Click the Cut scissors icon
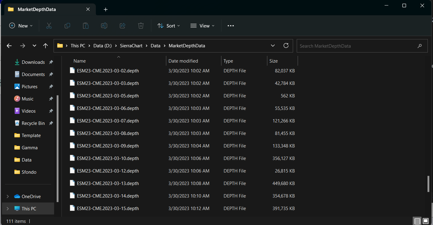This screenshot has height=225, width=433. 49,26
